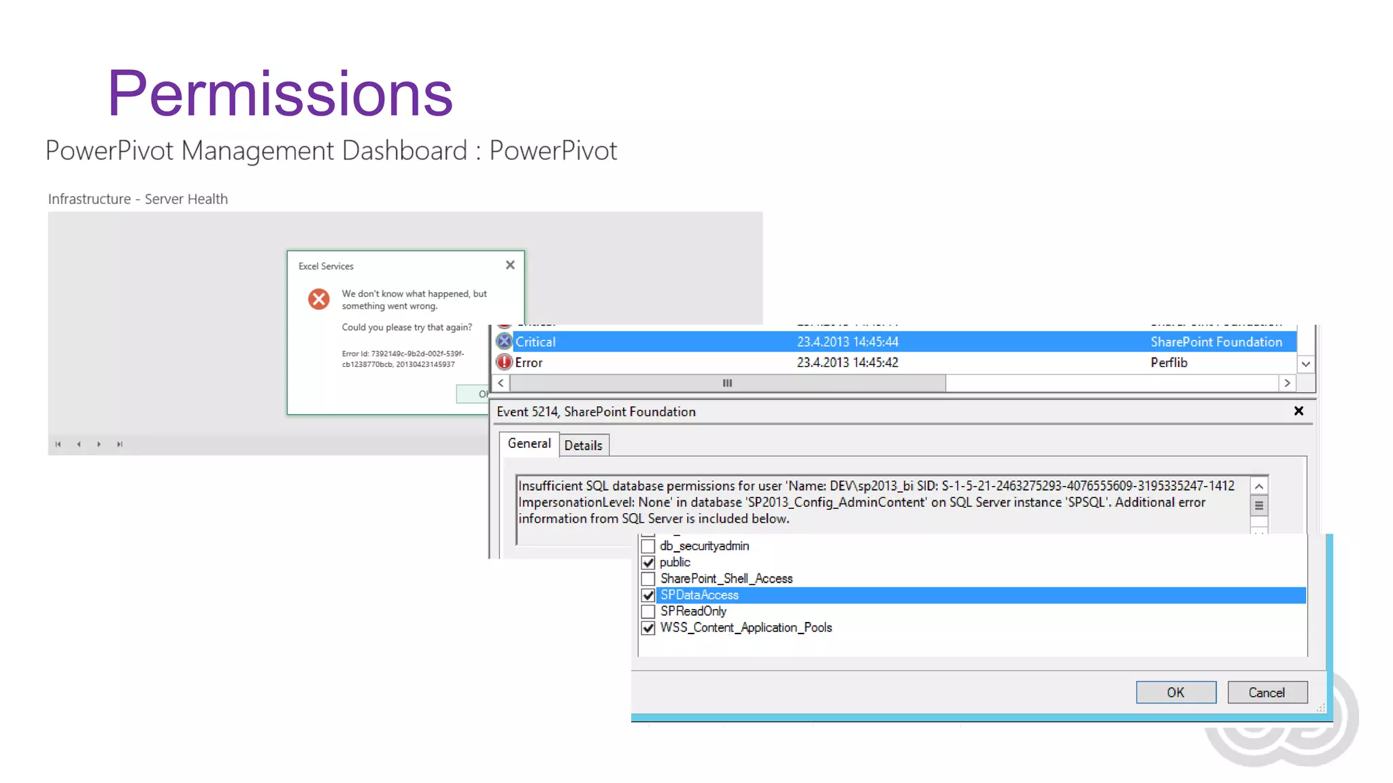Click down arrow of event list vertical scrollbar

click(1306, 364)
